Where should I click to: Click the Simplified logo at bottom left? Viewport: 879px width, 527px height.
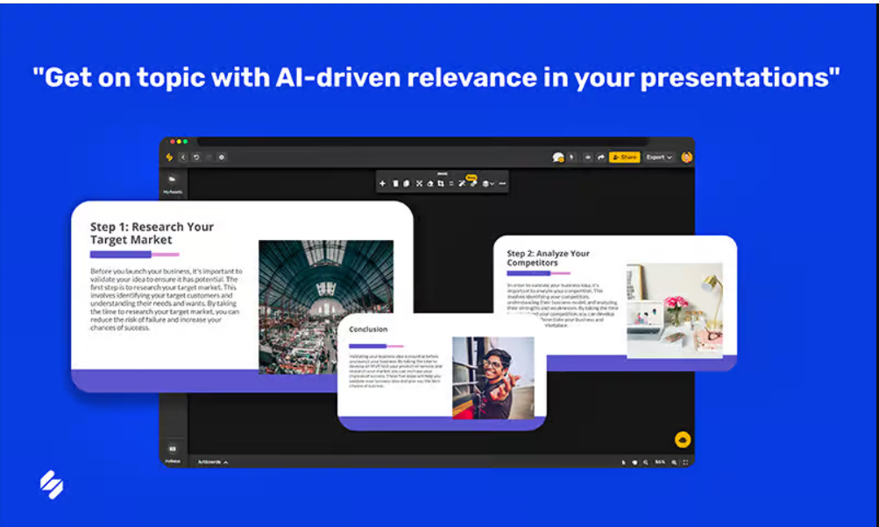(x=52, y=484)
